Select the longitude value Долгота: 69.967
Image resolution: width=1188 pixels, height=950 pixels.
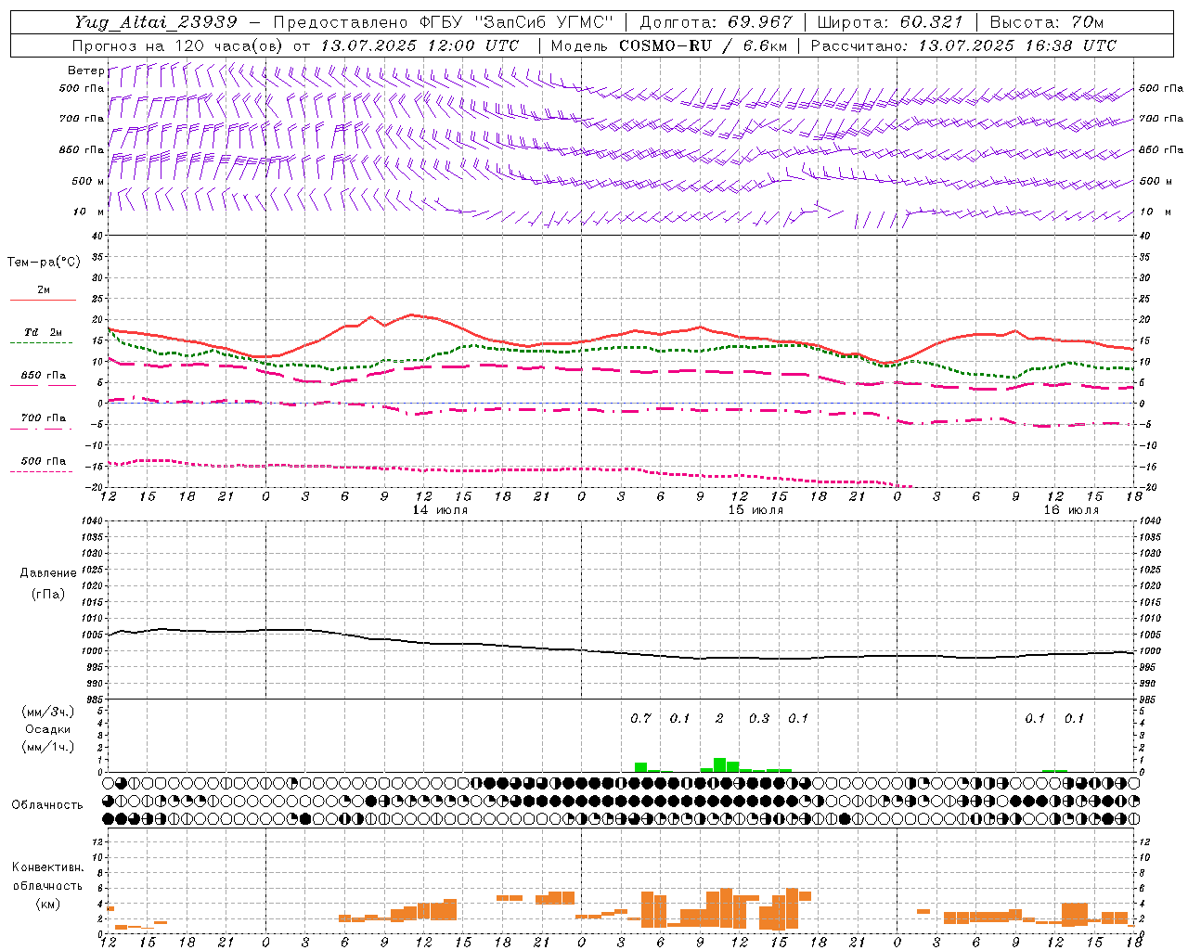click(717, 22)
